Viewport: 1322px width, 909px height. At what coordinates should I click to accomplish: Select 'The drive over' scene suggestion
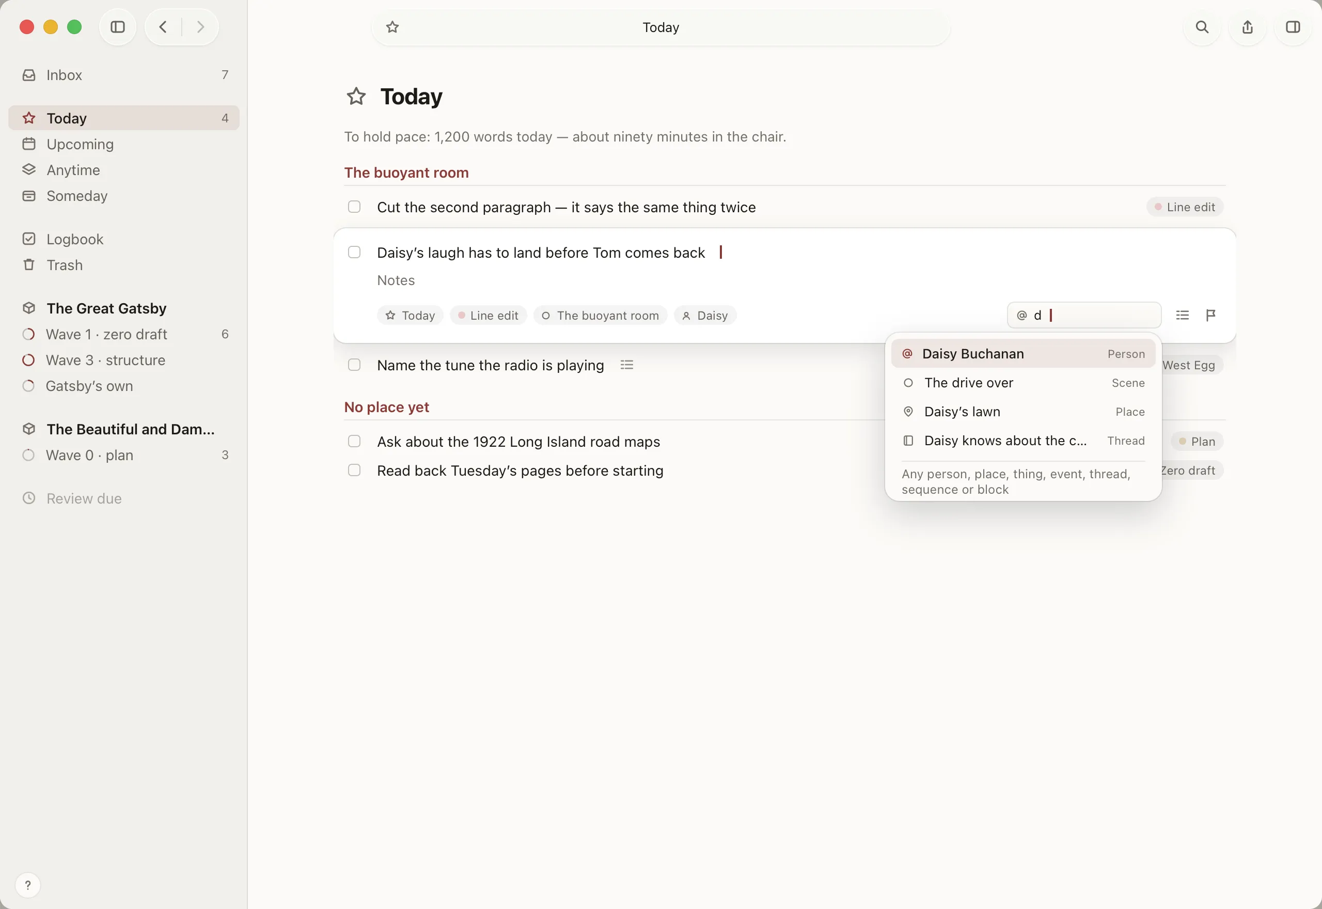(x=1023, y=383)
